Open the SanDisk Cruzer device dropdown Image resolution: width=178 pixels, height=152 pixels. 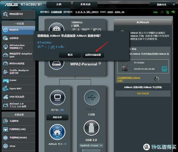tap(91, 145)
